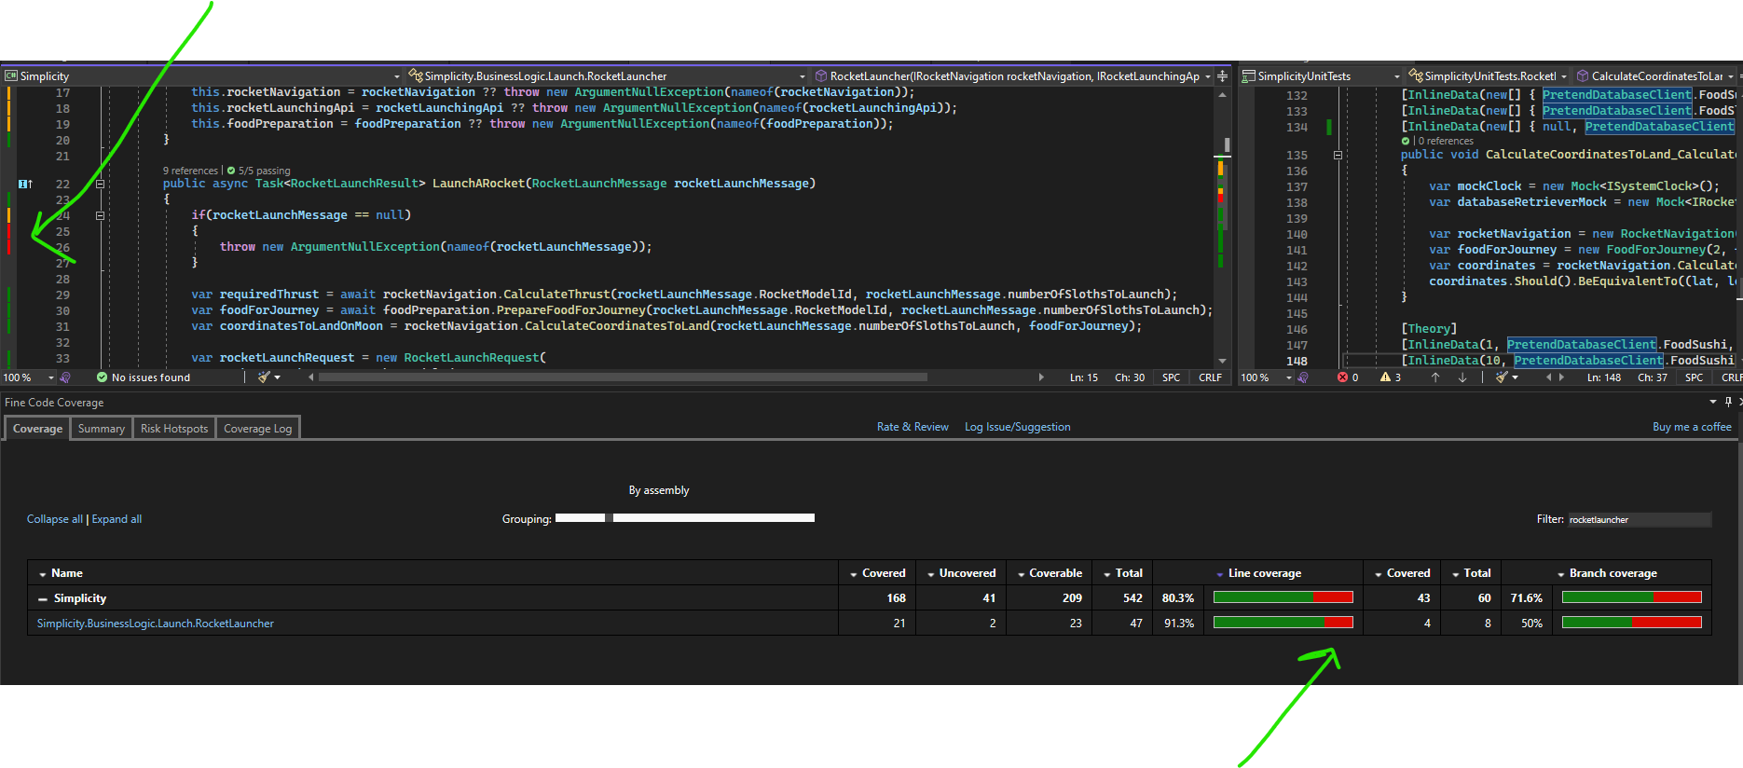The height and width of the screenshot is (768, 1743).
Task: Open the 100 % zoom dropdown in right editor
Action: [1289, 378]
